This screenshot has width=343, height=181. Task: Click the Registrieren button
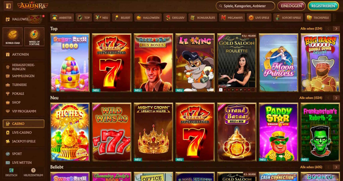click(x=323, y=6)
